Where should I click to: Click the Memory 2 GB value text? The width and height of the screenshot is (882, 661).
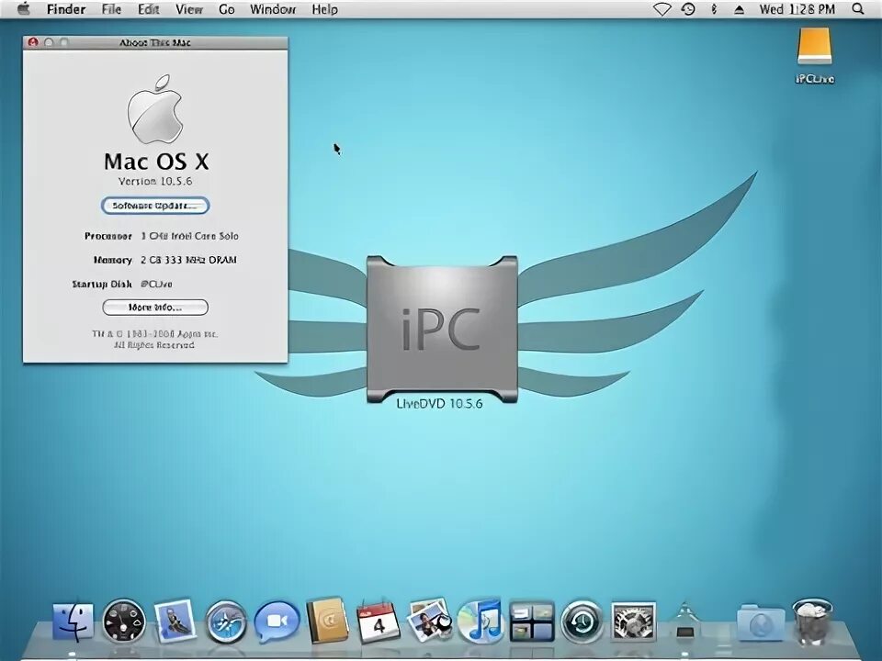tap(188, 260)
